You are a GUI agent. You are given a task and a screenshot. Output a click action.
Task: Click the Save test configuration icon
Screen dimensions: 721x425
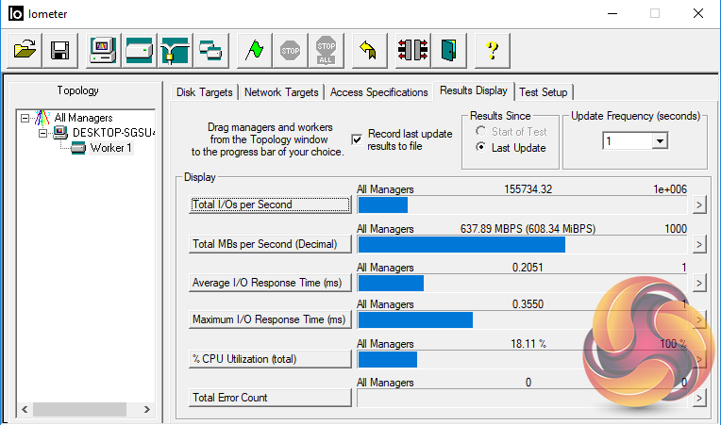(59, 50)
